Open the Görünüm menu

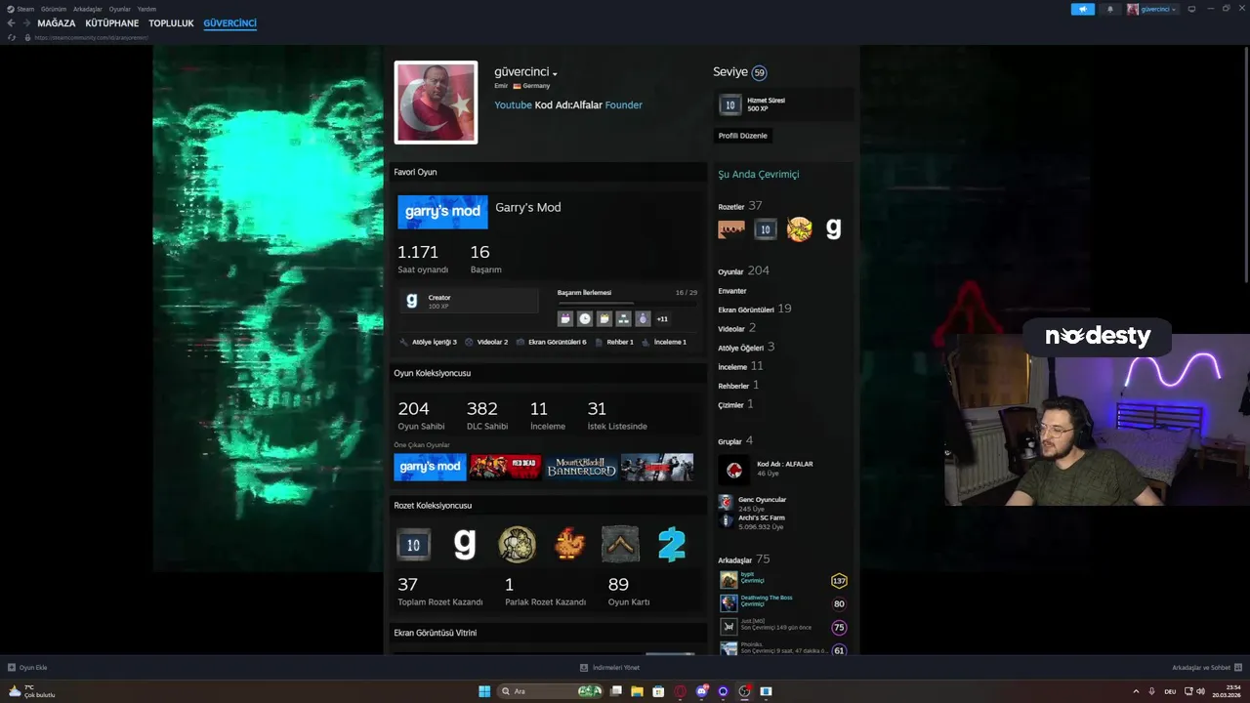click(x=54, y=9)
